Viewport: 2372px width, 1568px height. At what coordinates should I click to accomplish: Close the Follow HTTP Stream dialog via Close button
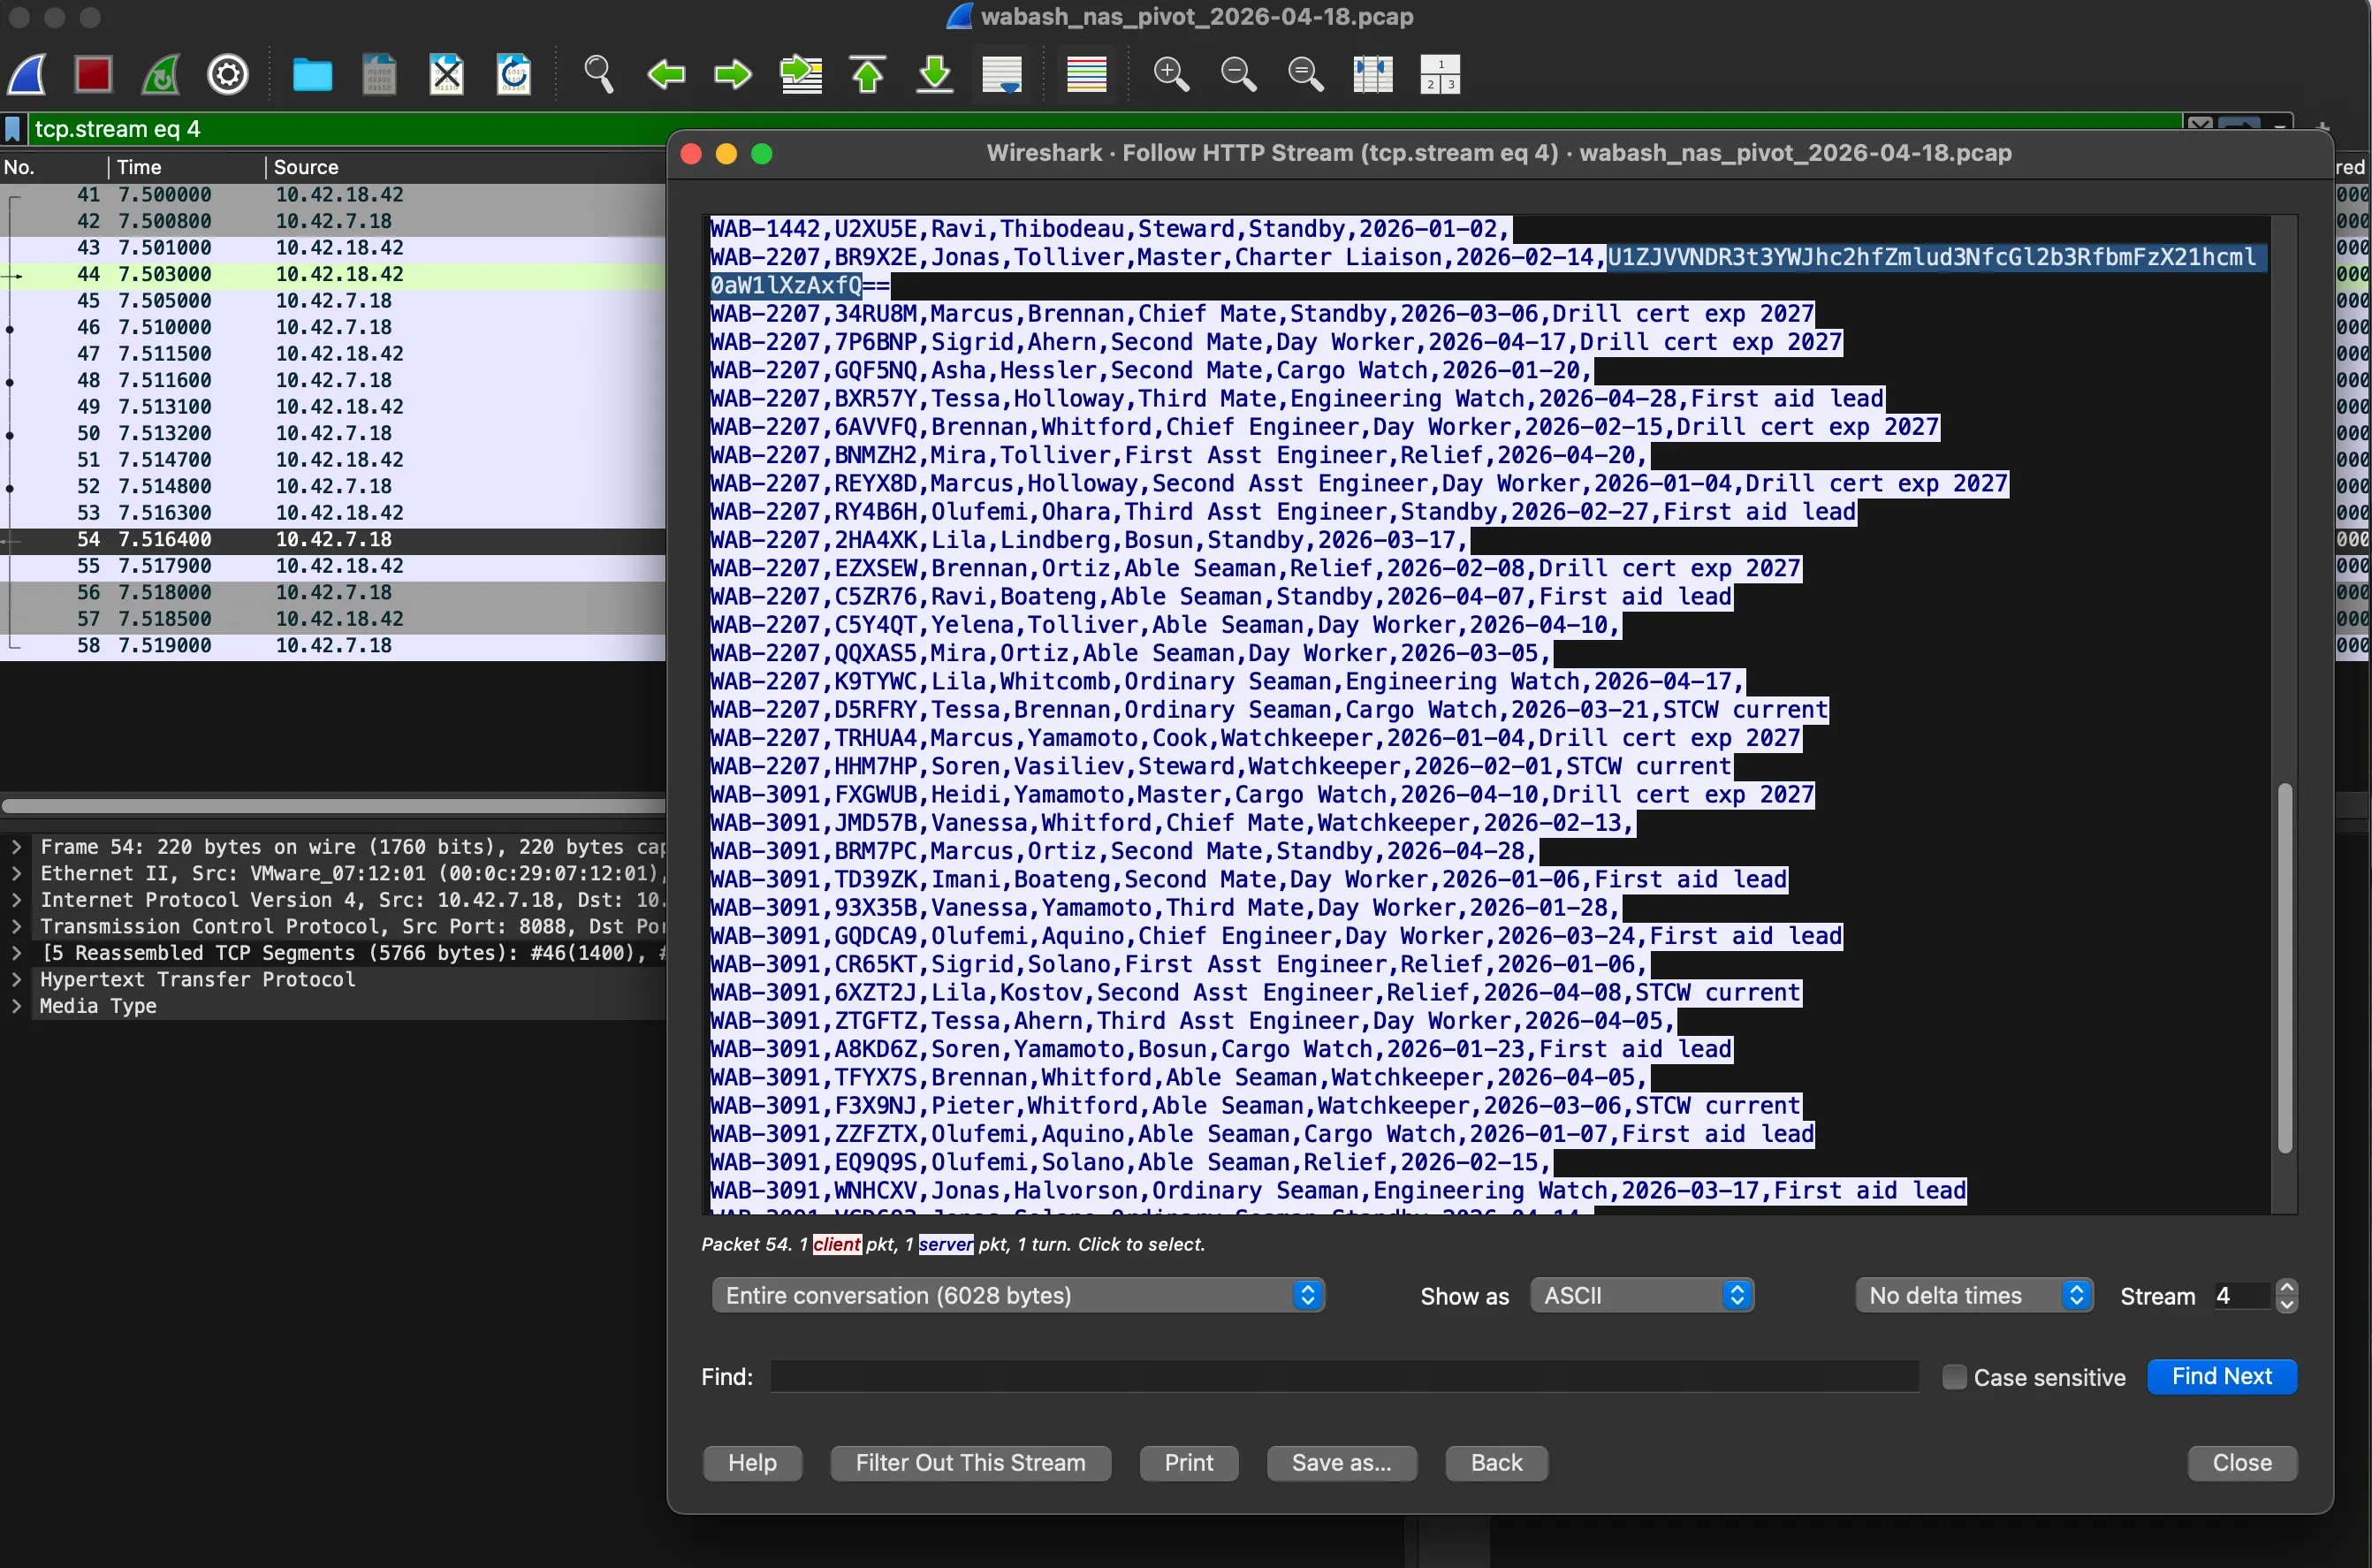click(x=2242, y=1462)
